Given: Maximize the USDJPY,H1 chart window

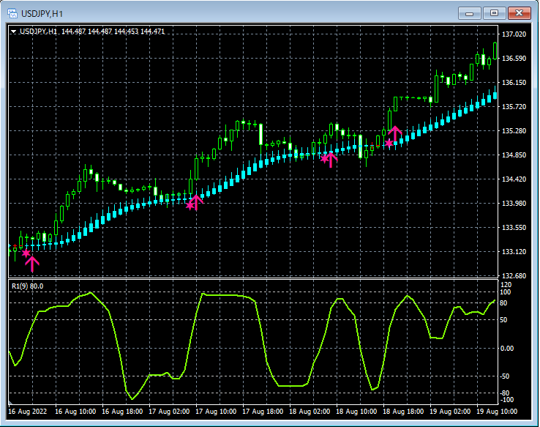Looking at the screenshot, I should (x=494, y=13).
